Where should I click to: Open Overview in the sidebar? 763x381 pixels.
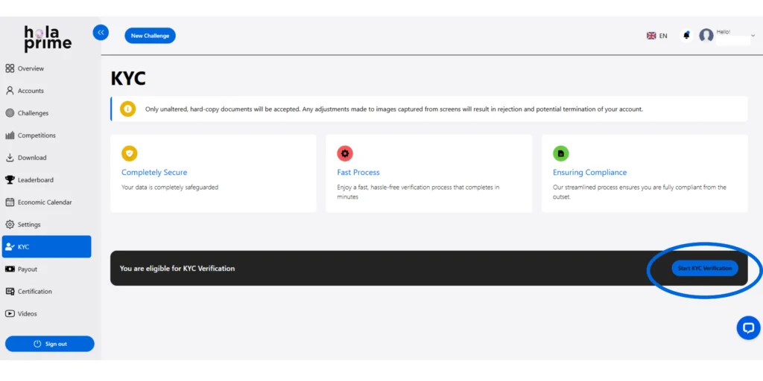tap(31, 68)
